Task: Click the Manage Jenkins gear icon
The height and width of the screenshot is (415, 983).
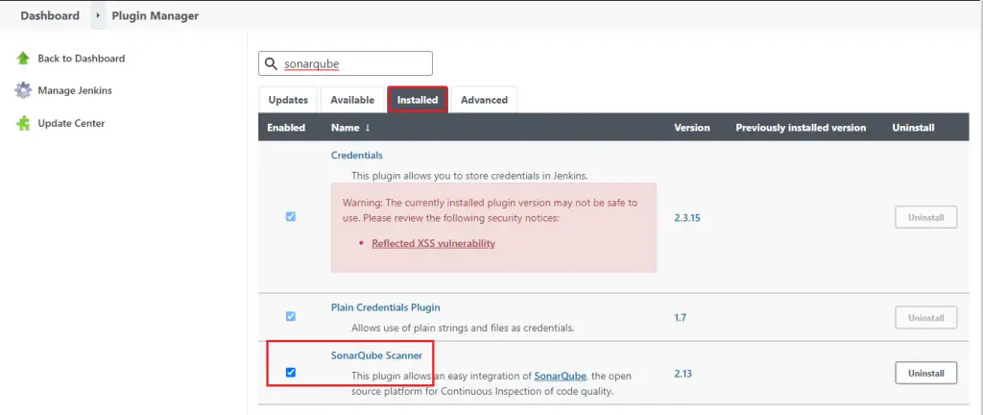Action: coord(23,91)
